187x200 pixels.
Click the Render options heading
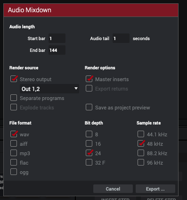[x=100, y=68]
